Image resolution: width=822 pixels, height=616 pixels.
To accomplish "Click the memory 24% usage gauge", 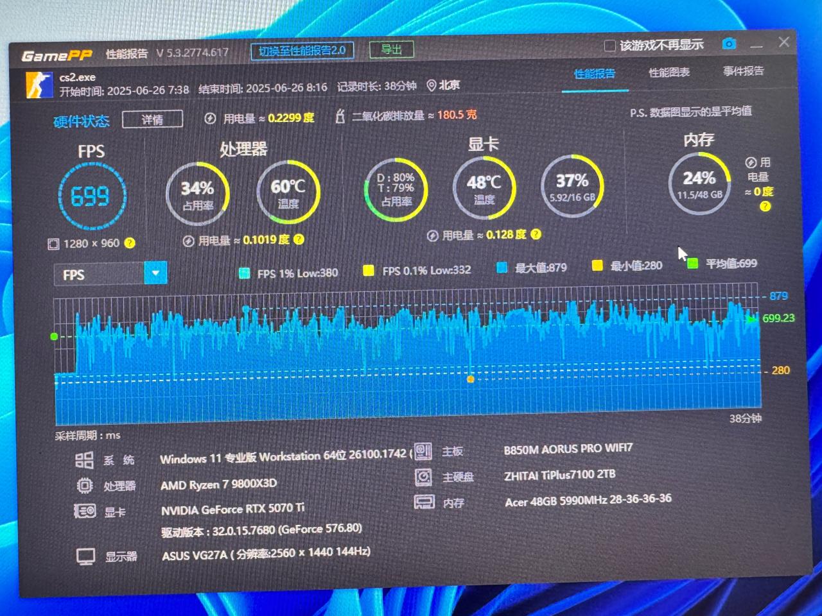I will coord(699,183).
